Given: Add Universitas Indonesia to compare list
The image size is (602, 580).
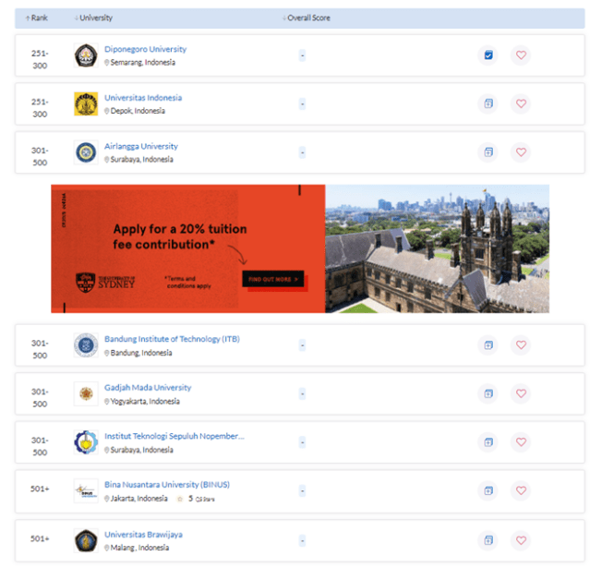Looking at the screenshot, I should [x=488, y=103].
